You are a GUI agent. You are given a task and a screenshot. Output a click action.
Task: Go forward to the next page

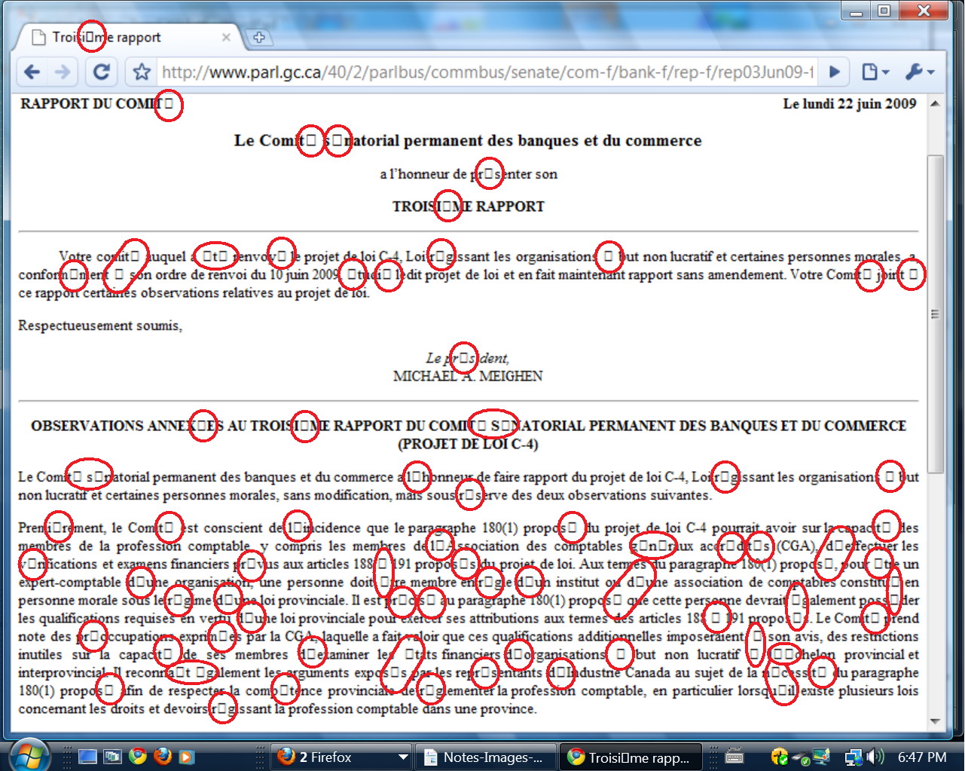pyautogui.click(x=63, y=72)
